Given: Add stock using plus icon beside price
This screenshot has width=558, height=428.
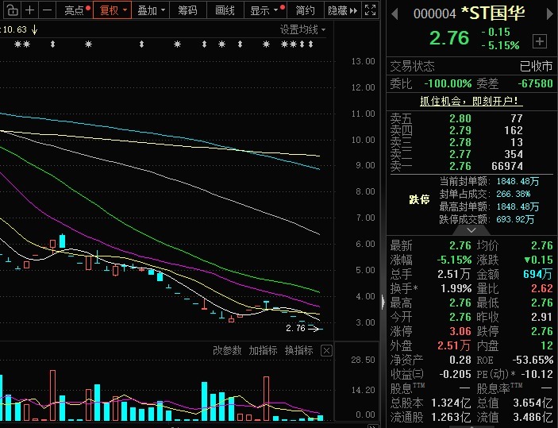Looking at the screenshot, I should (540, 41).
